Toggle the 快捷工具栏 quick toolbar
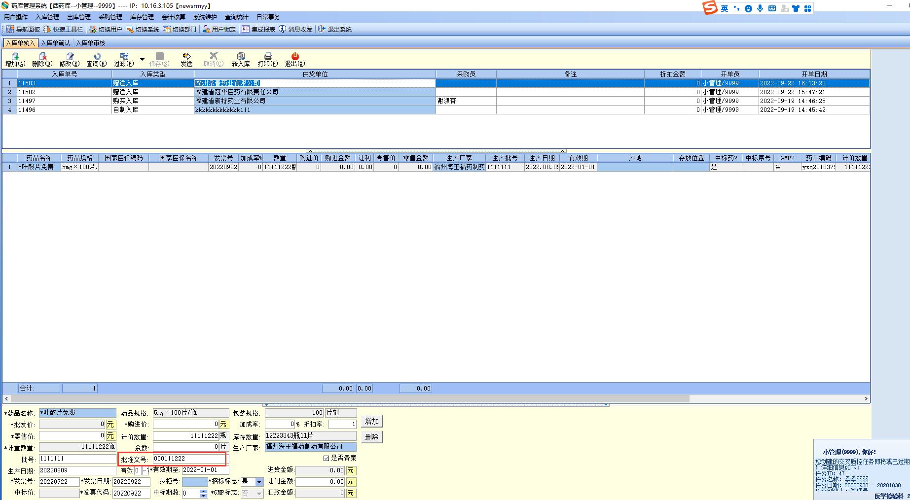Image resolution: width=910 pixels, height=500 pixels. click(x=64, y=30)
